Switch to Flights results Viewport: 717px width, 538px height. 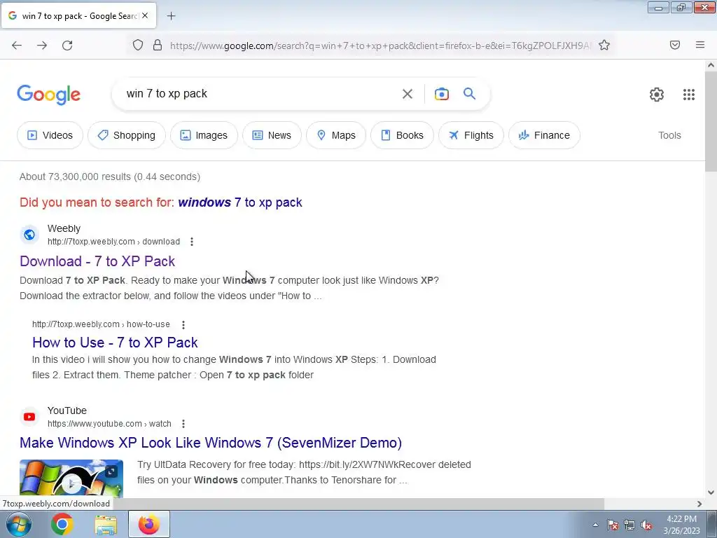(x=471, y=135)
